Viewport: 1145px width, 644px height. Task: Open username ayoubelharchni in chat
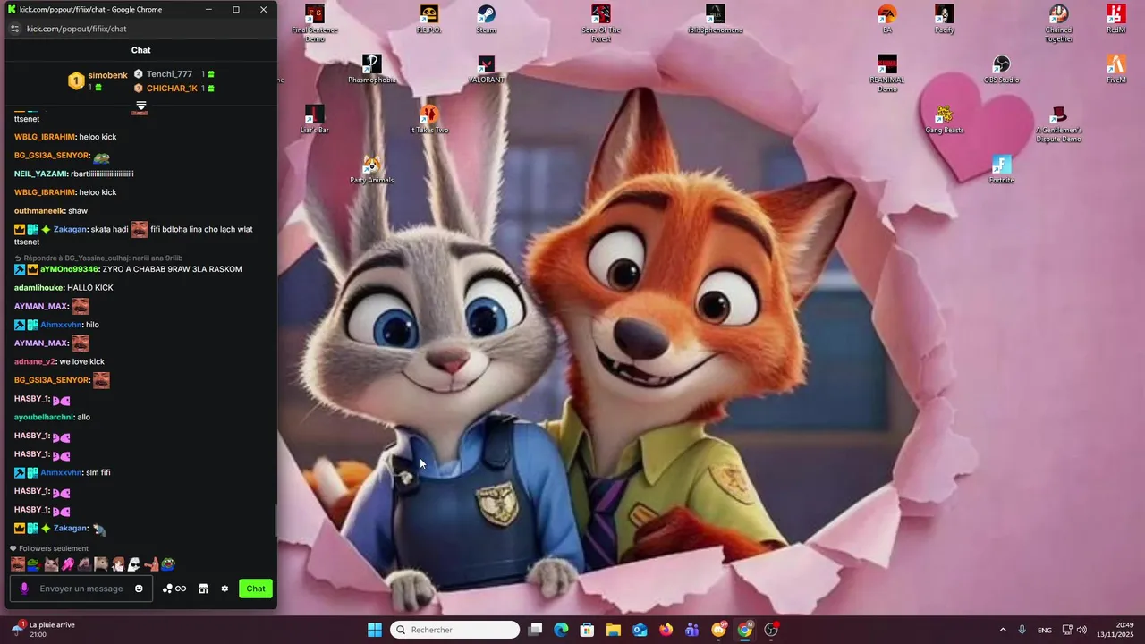pos(44,417)
